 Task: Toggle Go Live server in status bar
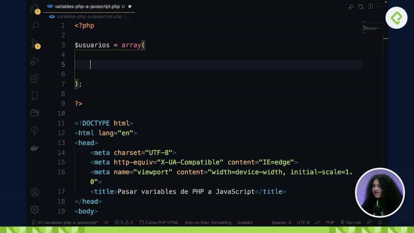pos(350,222)
